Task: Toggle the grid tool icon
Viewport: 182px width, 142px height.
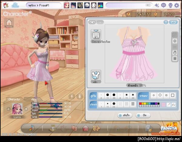Action: coord(175,58)
